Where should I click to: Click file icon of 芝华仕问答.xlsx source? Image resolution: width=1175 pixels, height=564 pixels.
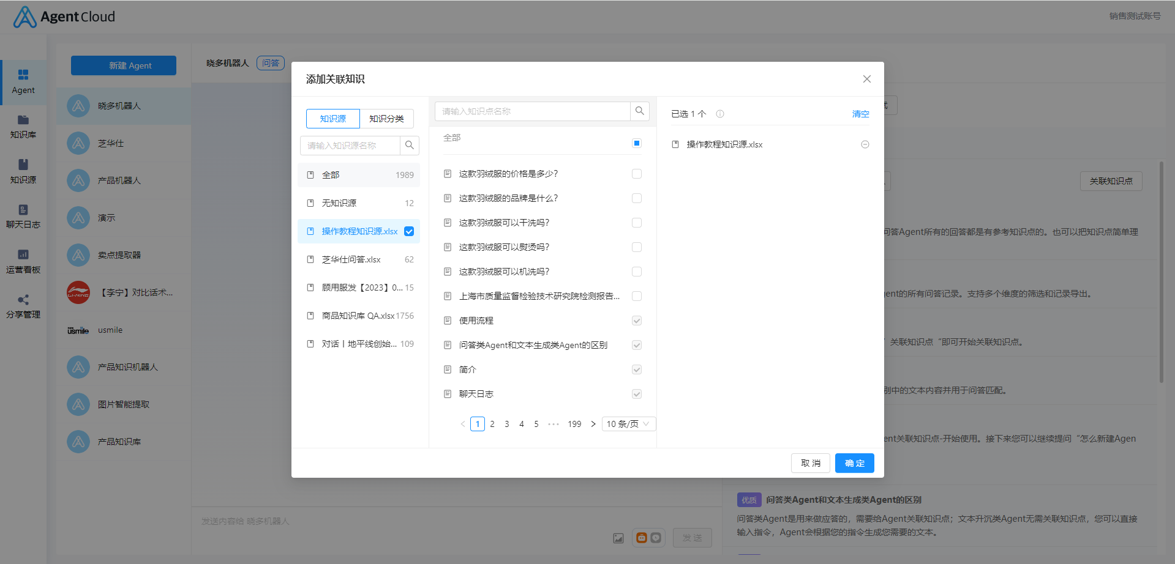pos(310,259)
